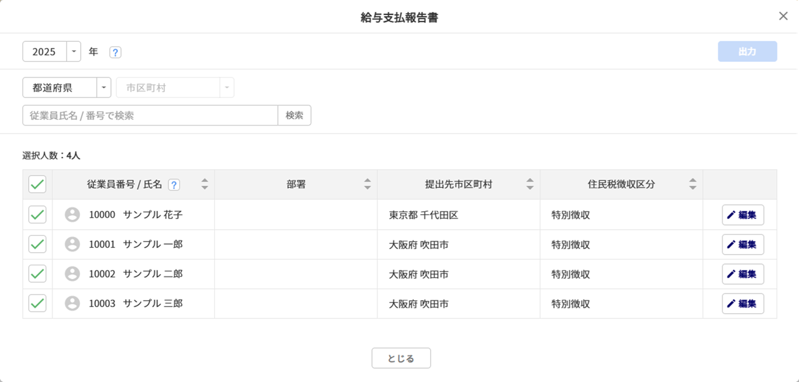
Task: Uncheck the row for 10000 サンプル 花子
Action: [37, 215]
